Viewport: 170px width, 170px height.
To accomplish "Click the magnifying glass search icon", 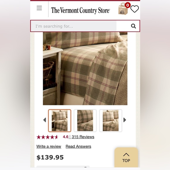I will coord(133,26).
